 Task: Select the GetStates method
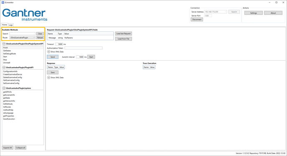coord(7,51)
